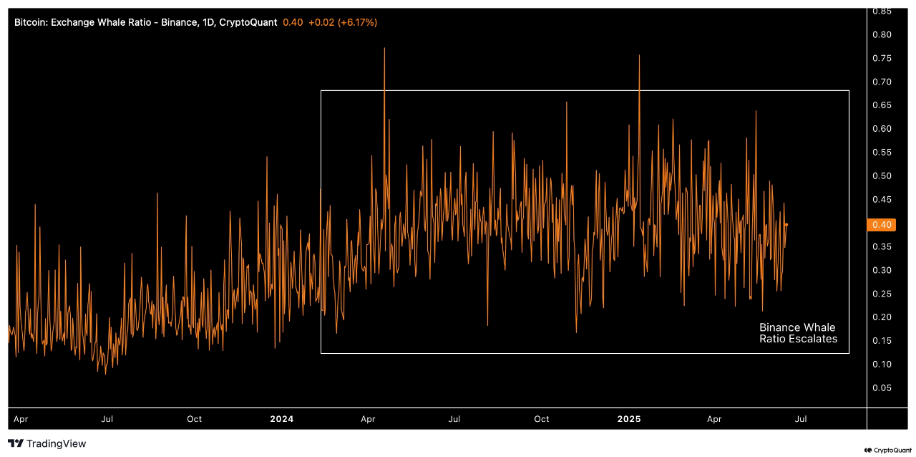916x457 pixels.
Task: Click the 0.20 value on the price axis
Action: [882, 317]
